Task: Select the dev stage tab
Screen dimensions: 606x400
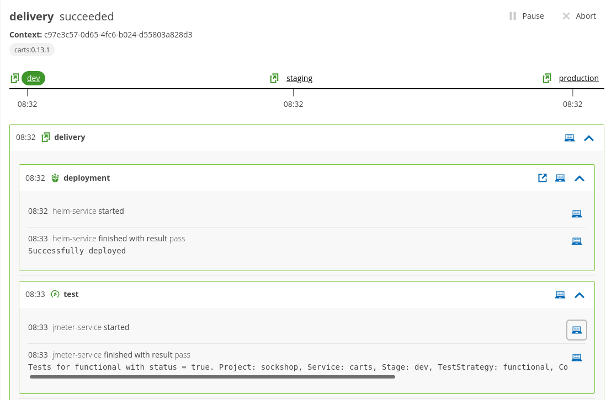Action: 34,78
